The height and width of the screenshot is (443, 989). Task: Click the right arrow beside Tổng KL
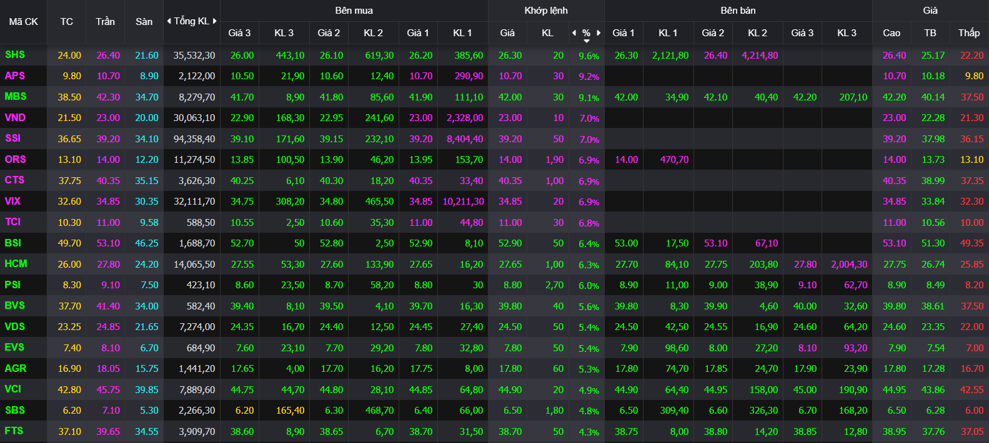214,21
